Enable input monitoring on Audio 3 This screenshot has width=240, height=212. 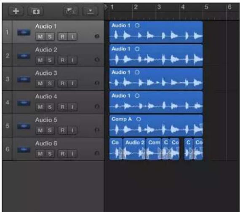(x=72, y=84)
